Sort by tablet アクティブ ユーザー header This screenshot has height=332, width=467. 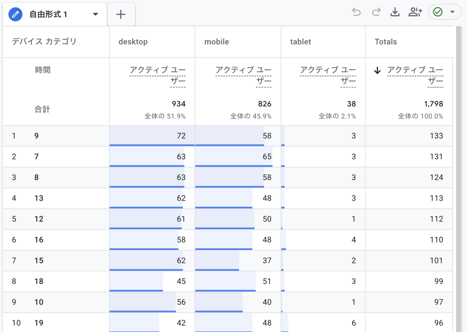coord(328,75)
